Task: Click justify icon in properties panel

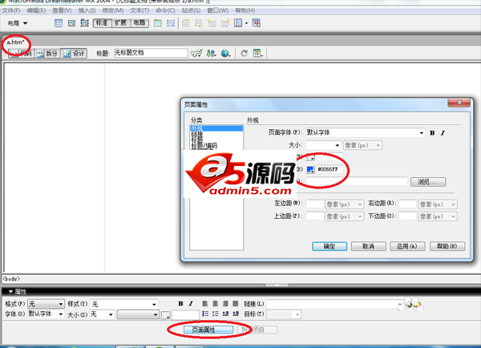Action: [x=235, y=304]
